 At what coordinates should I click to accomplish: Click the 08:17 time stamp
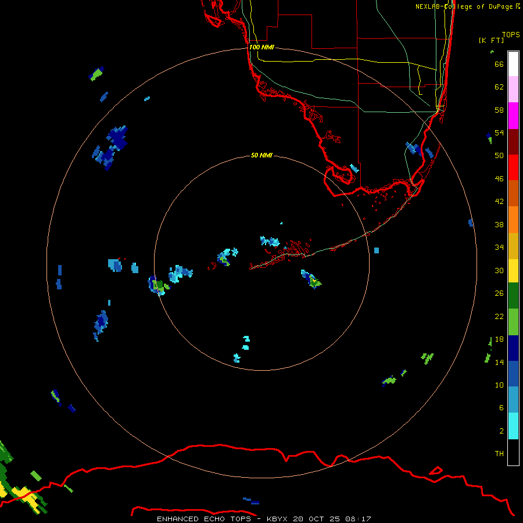358,519
